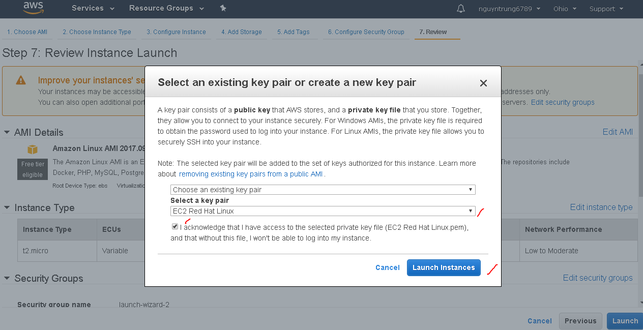Collapse the AMI Details section

tap(7, 132)
